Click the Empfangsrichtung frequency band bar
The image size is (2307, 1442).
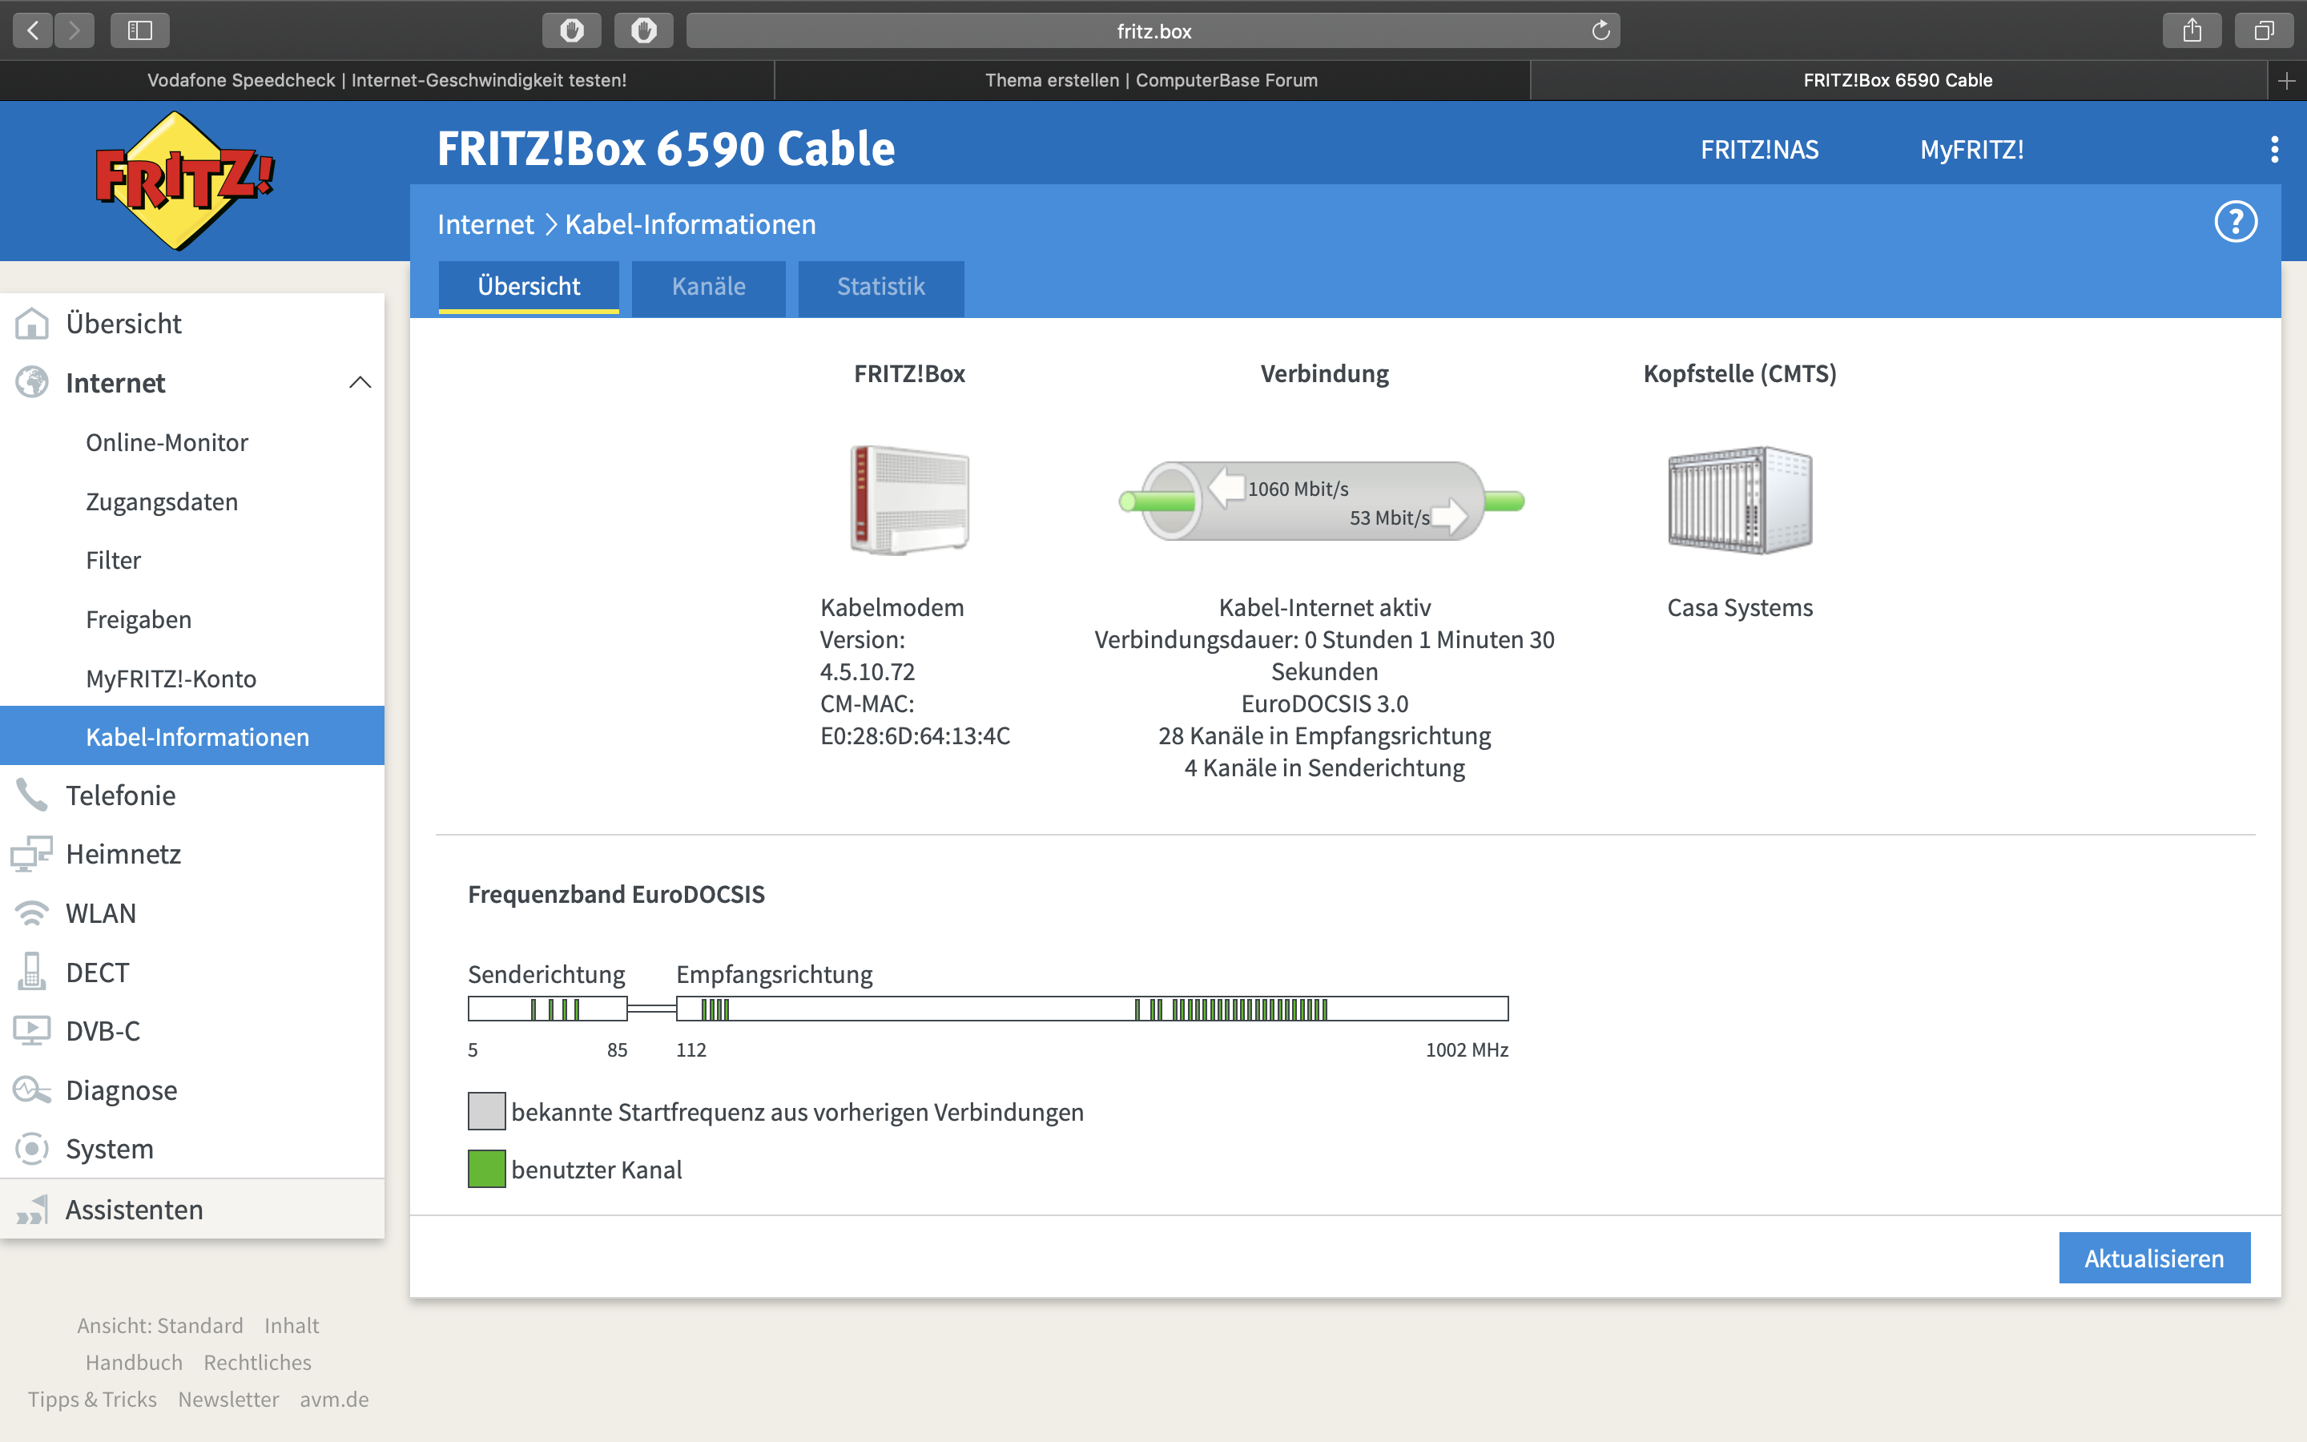1093,1008
